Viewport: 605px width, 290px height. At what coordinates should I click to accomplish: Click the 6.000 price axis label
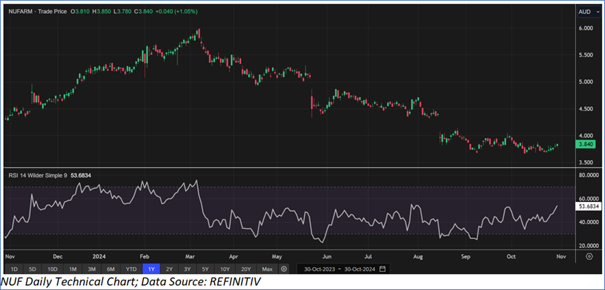pyautogui.click(x=584, y=29)
